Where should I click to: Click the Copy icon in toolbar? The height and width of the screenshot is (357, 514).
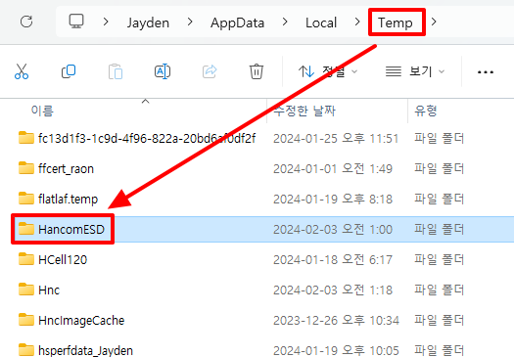coord(69,71)
